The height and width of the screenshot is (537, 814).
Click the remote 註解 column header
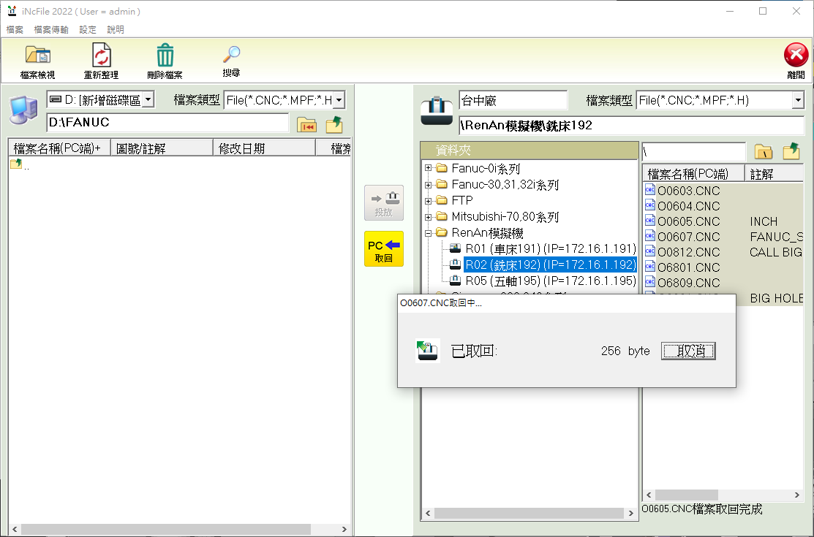(774, 174)
